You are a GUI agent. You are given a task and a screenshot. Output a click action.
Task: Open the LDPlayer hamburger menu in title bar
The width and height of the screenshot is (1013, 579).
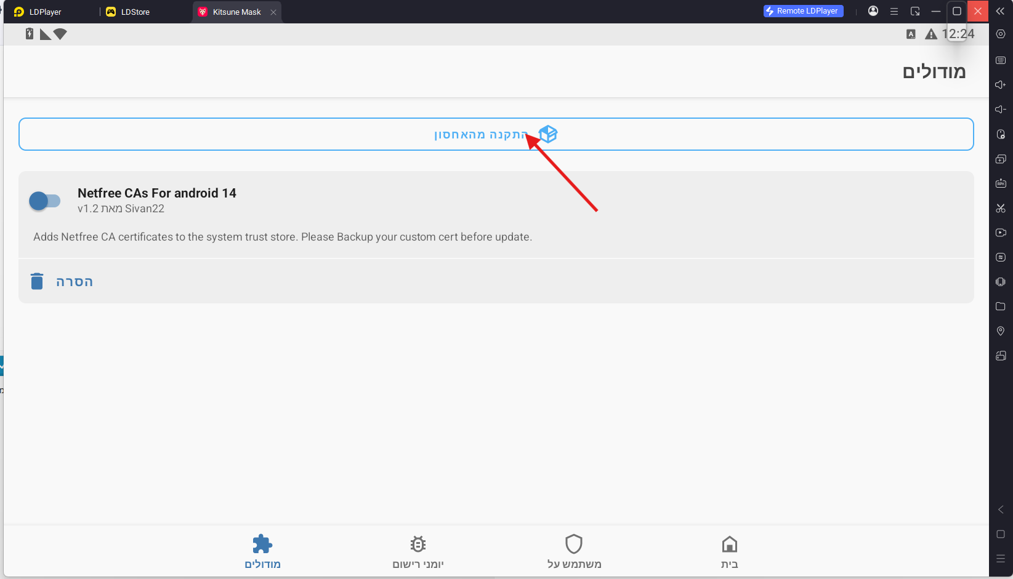coord(894,11)
